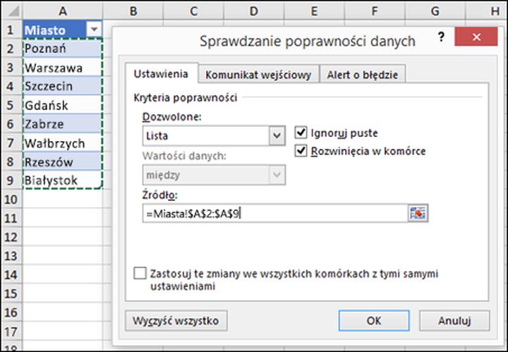Select cell containing Białystok
Image resolution: width=508 pixels, height=352 pixels.
(63, 180)
